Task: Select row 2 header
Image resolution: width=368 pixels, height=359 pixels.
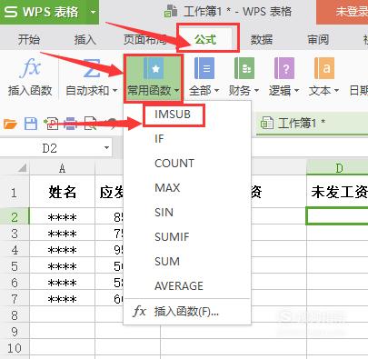Action: tap(15, 216)
